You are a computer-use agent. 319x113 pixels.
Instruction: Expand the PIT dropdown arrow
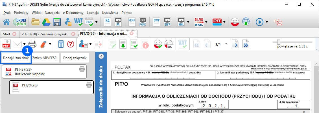pos(224,22)
